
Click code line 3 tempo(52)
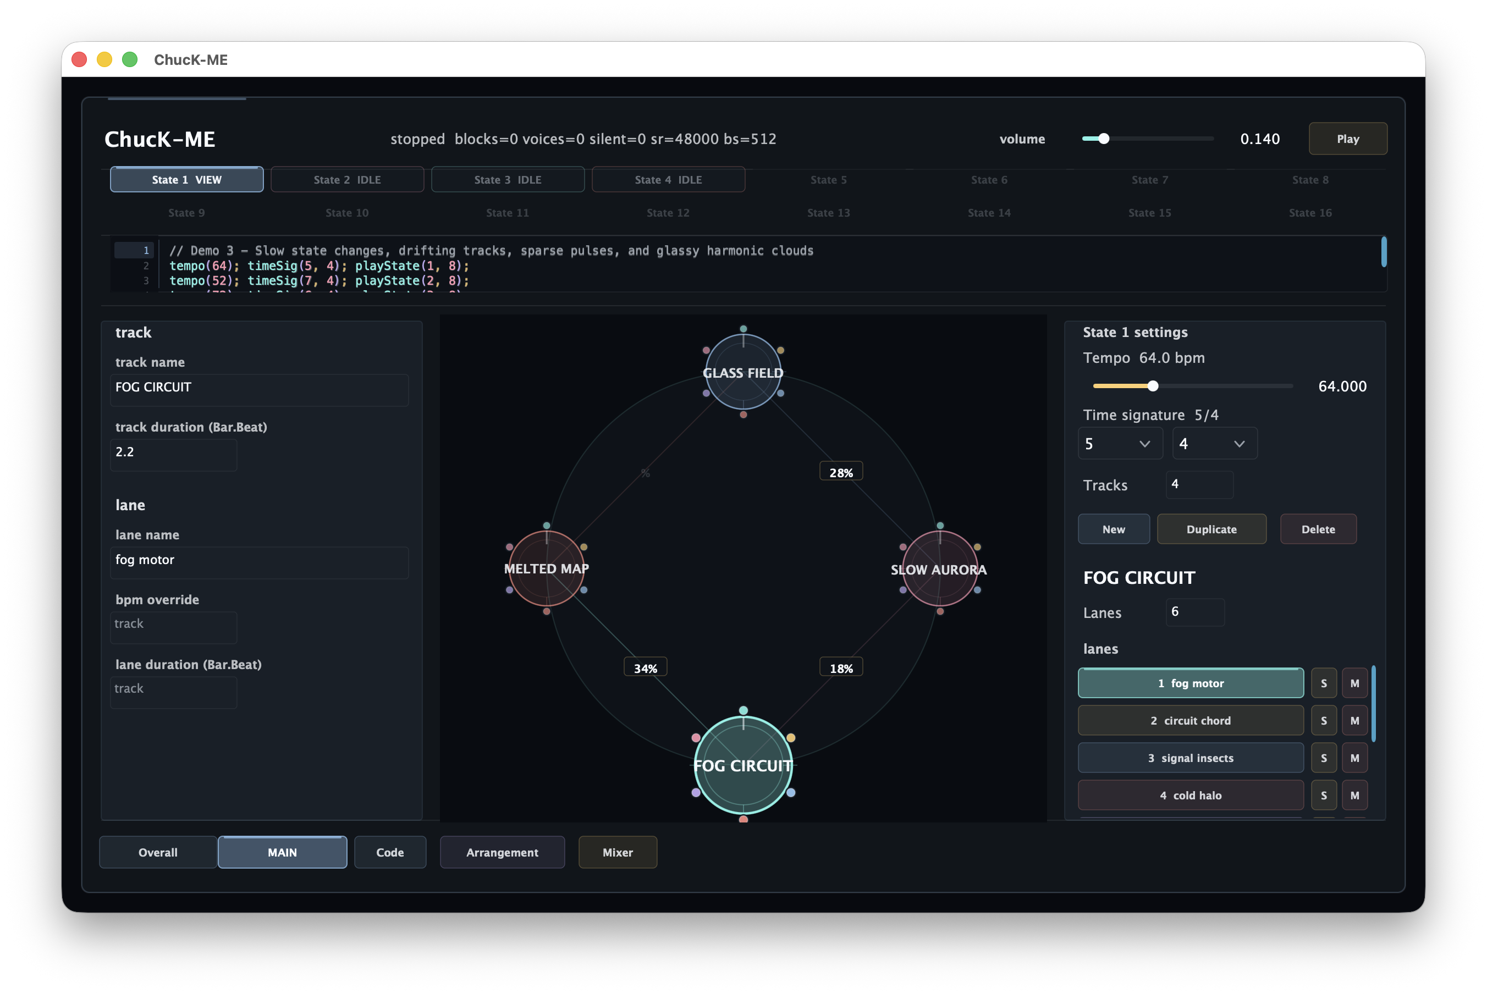[319, 281]
